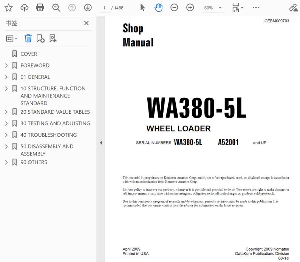This screenshot has width=300, height=262.
Task: Jump to 01 GENERAL bookmark
Action: pos(35,77)
